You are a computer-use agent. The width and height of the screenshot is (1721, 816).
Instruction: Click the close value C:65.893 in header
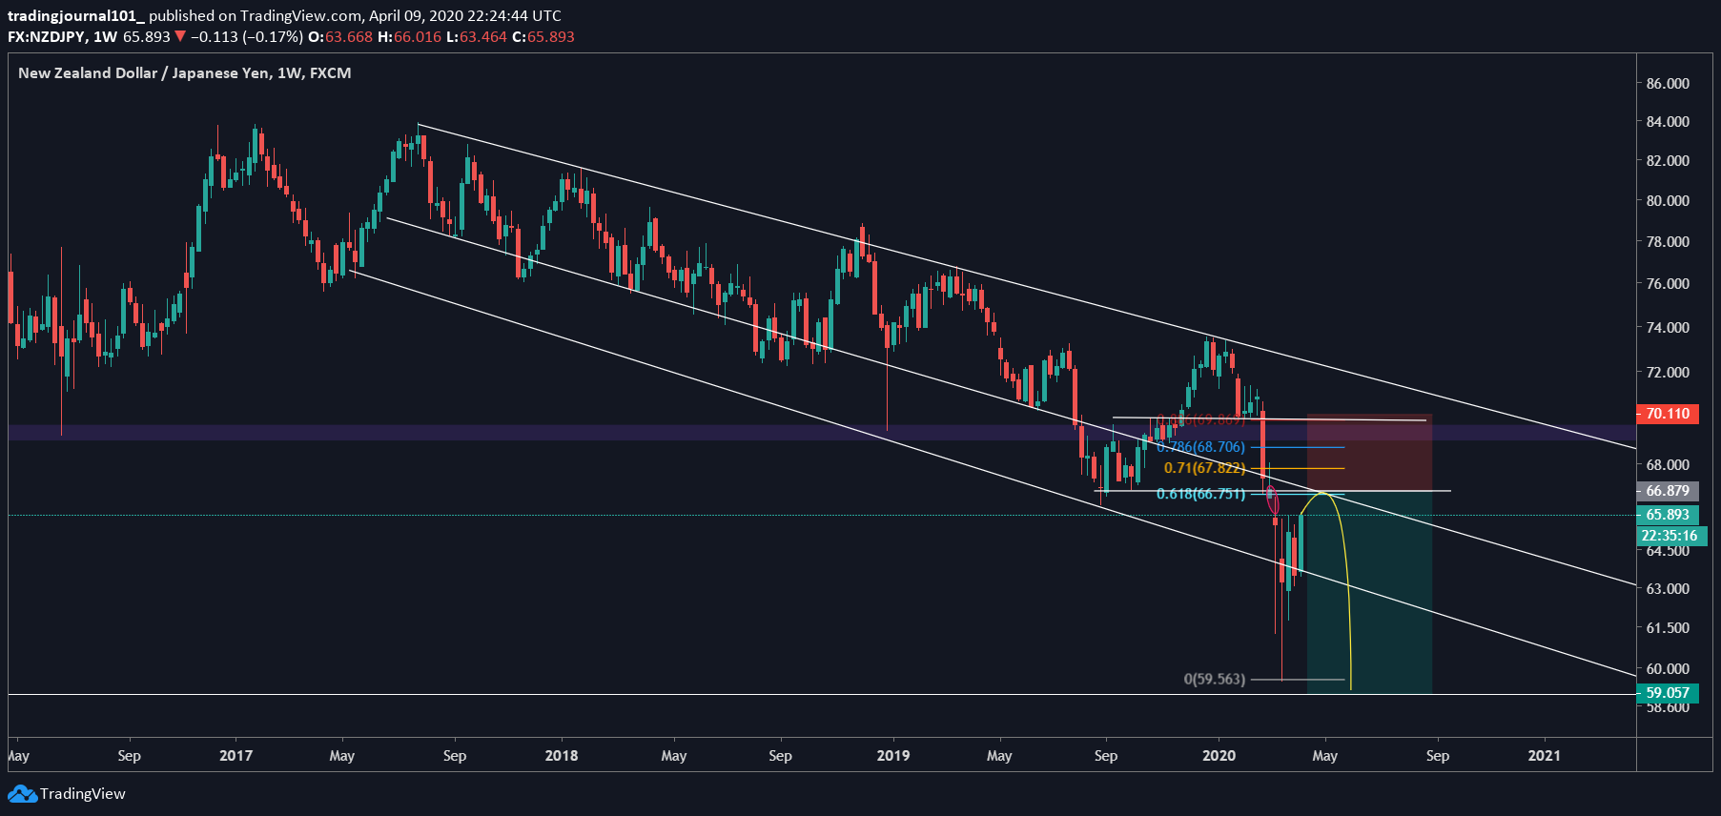click(x=543, y=36)
